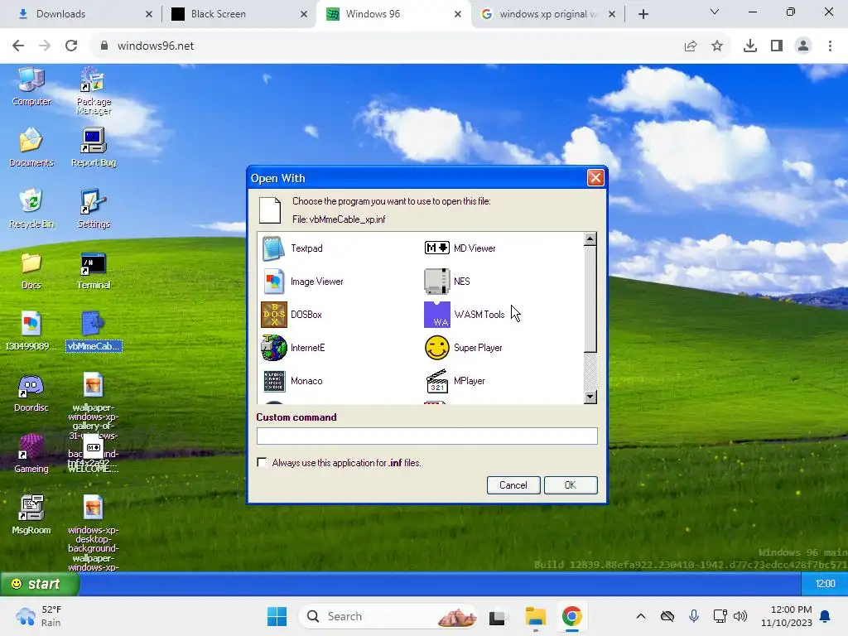Open the Windows 11 Start button
The image size is (848, 636).
point(277,616)
